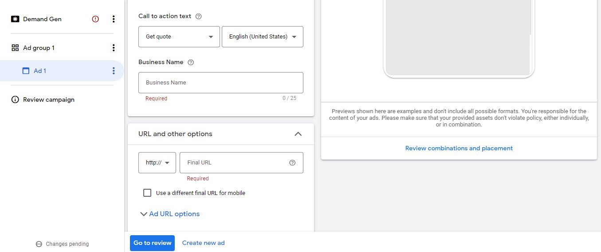Click the Demand Gen error alert icon
Viewport: 601px width, 252px height.
click(95, 19)
